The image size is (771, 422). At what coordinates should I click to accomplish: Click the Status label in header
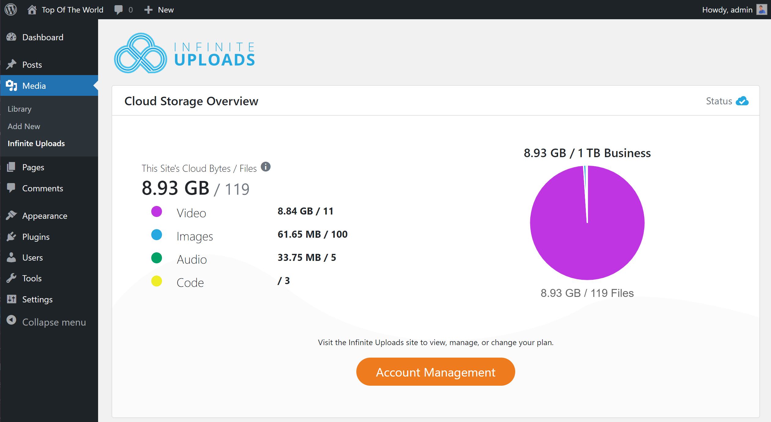point(719,101)
